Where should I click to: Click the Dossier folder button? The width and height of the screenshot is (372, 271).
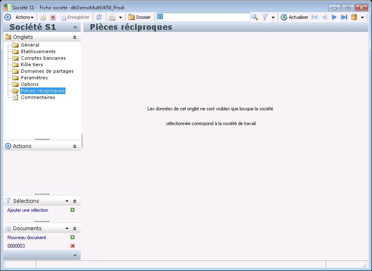click(140, 17)
